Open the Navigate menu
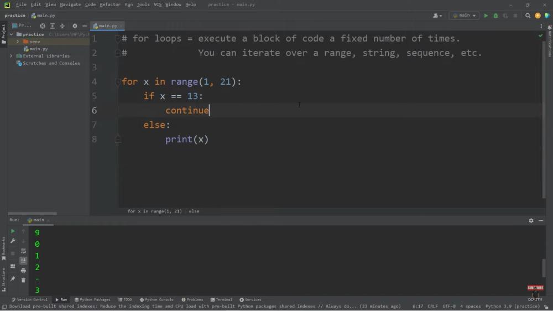This screenshot has width=553, height=311. 70,4
